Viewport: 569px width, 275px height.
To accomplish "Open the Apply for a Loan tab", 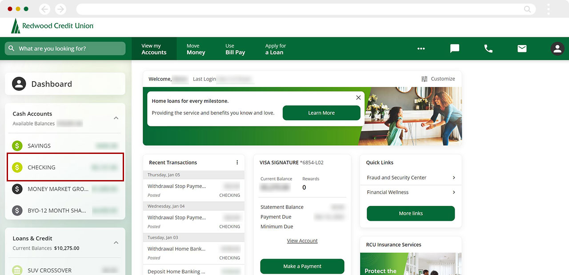I will 276,49.
